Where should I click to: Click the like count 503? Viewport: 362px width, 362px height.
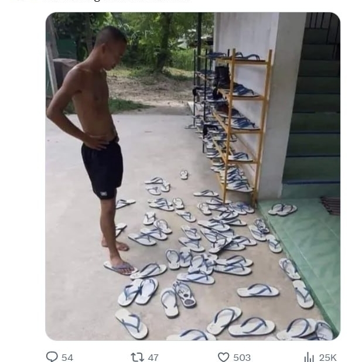242,358
